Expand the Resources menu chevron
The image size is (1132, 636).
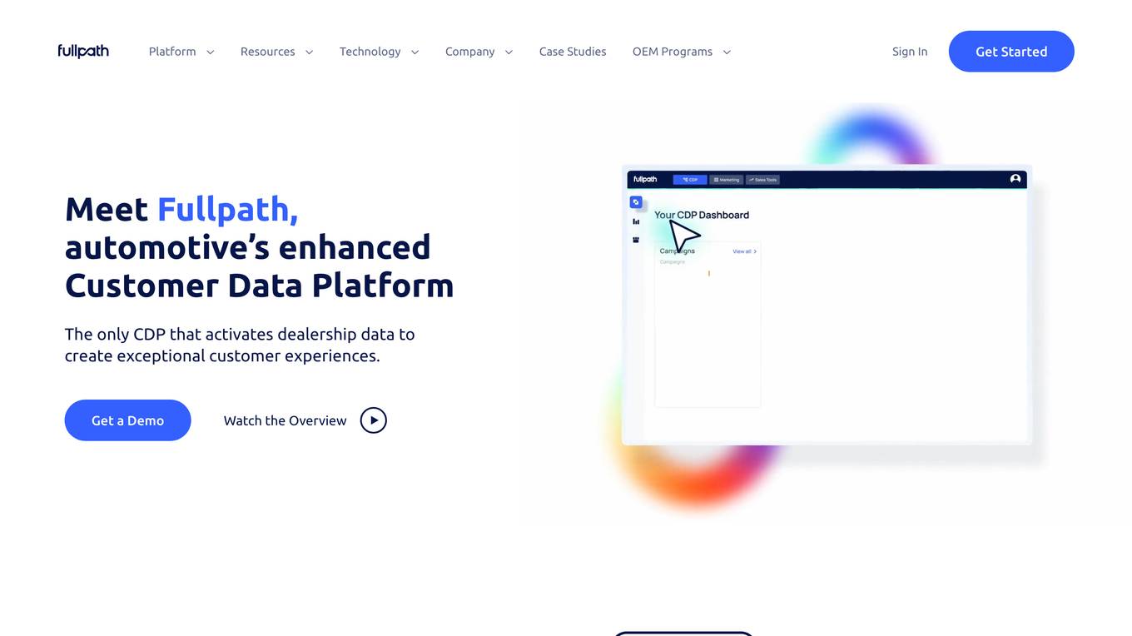coord(309,52)
